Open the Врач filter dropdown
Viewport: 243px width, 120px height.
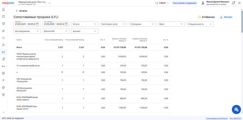tap(171, 24)
